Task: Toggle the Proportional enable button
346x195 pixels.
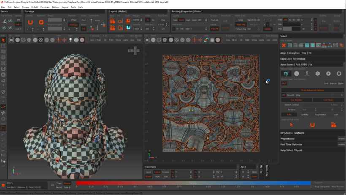Action: click(x=341, y=138)
